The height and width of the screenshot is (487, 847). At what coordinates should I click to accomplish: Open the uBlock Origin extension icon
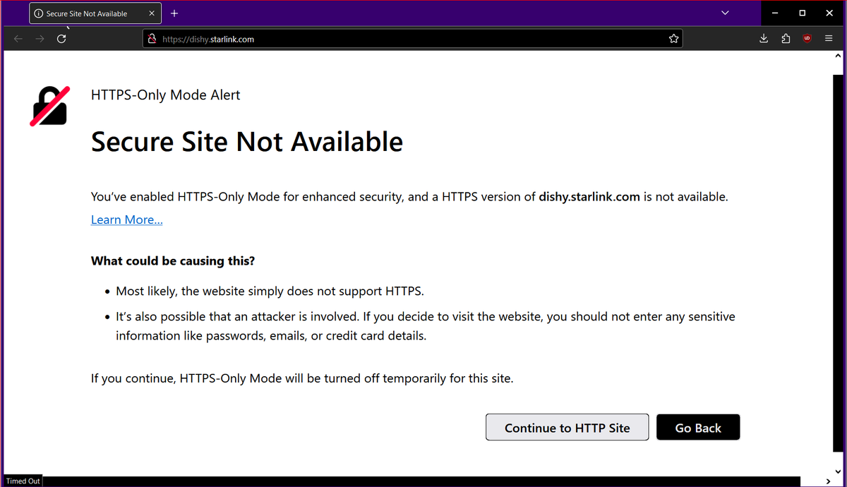tap(807, 39)
